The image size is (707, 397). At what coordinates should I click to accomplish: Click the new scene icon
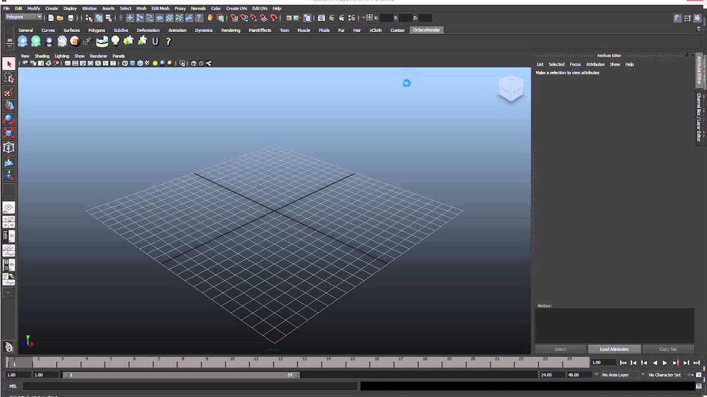tap(51, 18)
